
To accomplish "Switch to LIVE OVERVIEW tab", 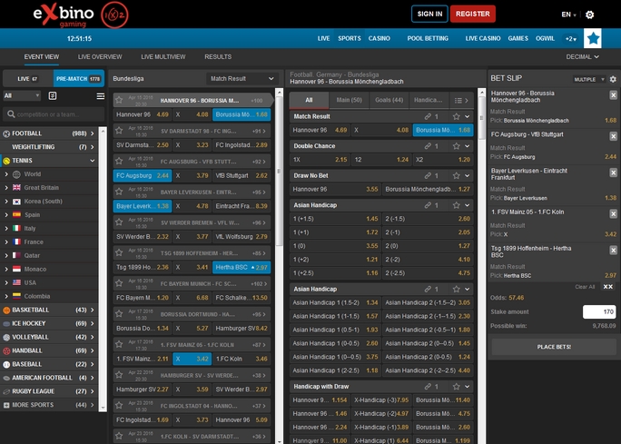I will 100,57.
